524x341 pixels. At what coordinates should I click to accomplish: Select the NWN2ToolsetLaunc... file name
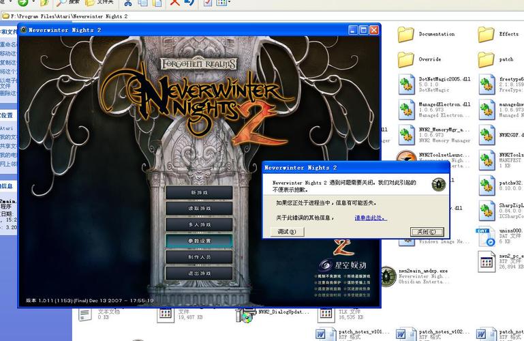click(x=444, y=155)
